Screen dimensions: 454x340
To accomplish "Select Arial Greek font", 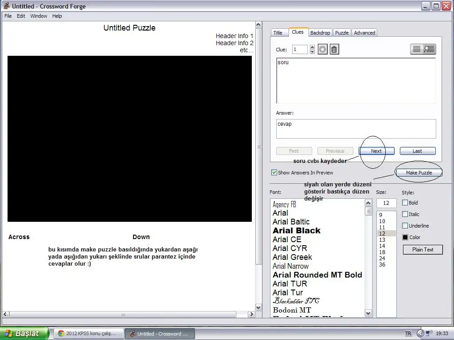I will tap(293, 257).
